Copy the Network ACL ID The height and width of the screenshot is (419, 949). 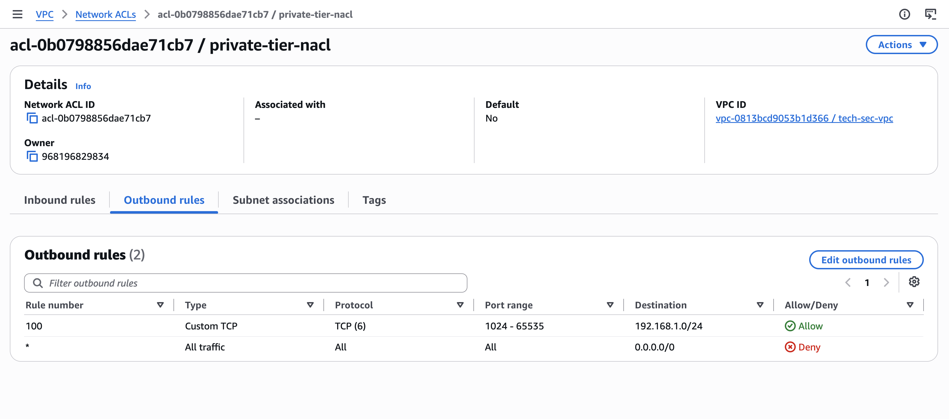point(32,118)
